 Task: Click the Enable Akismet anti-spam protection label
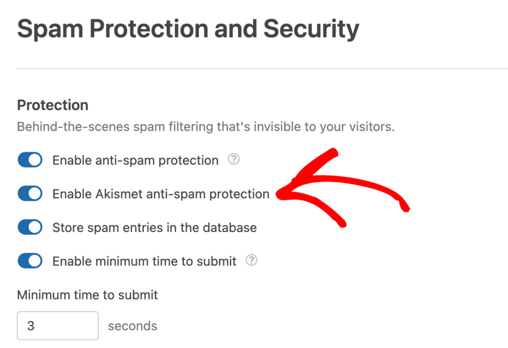pos(161,193)
